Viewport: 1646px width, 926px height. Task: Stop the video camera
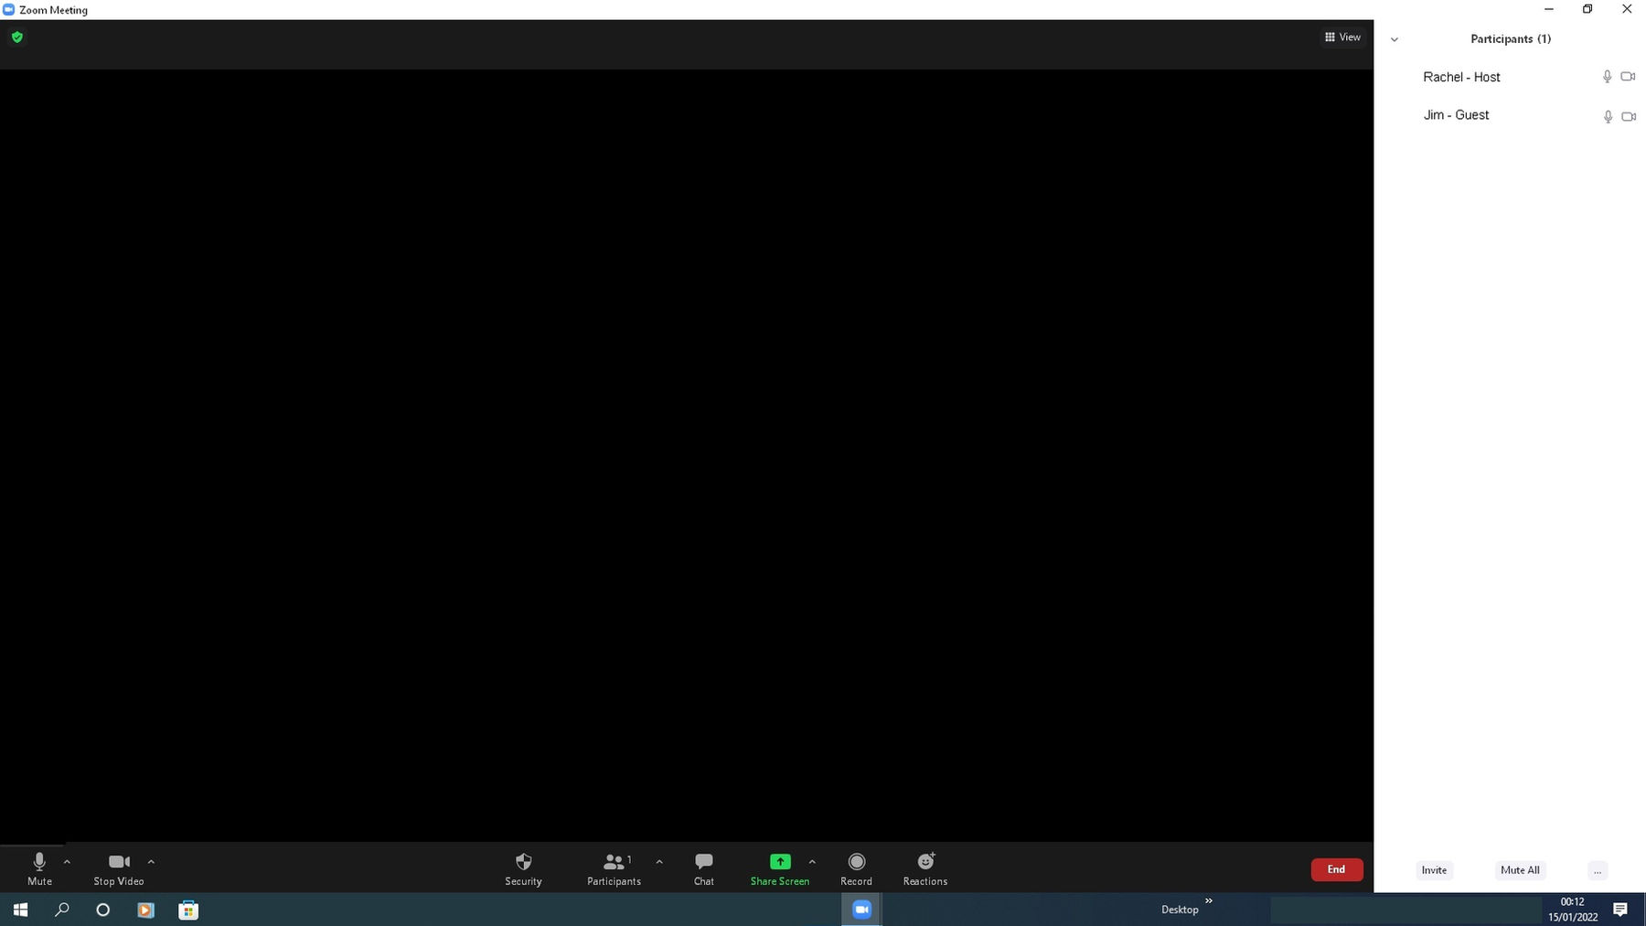119,868
